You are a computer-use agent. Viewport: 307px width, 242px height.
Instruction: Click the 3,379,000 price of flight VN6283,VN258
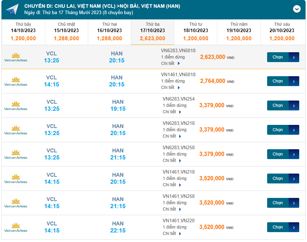[212, 154]
